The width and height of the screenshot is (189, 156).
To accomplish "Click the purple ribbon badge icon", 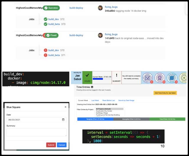I will click(x=159, y=77).
